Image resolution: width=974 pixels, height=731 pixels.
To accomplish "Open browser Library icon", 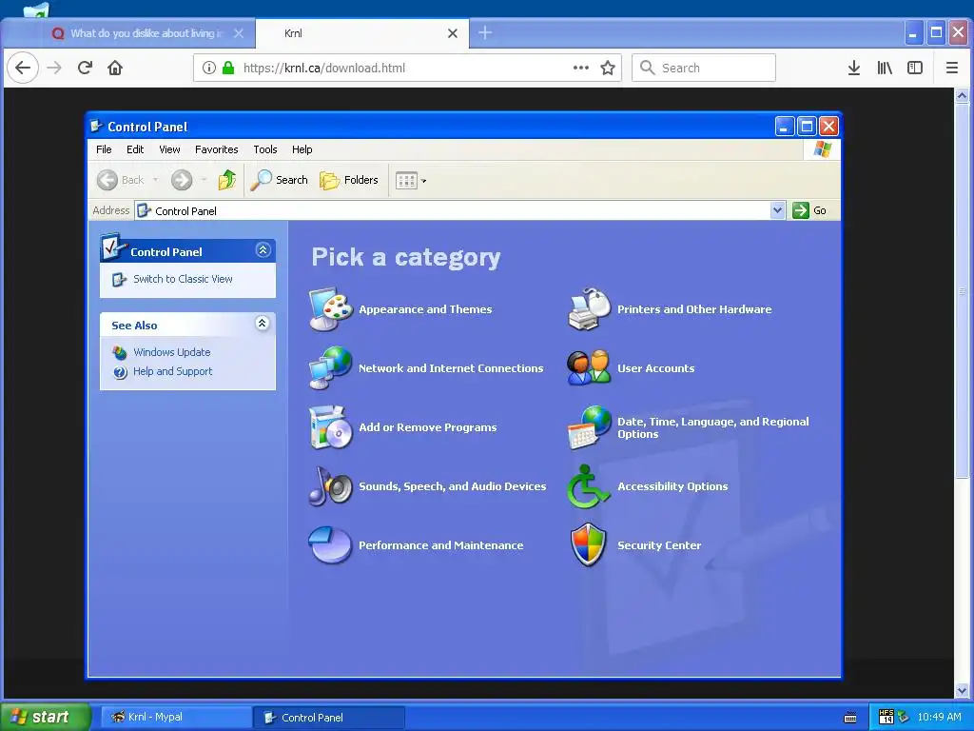I will pos(885,68).
